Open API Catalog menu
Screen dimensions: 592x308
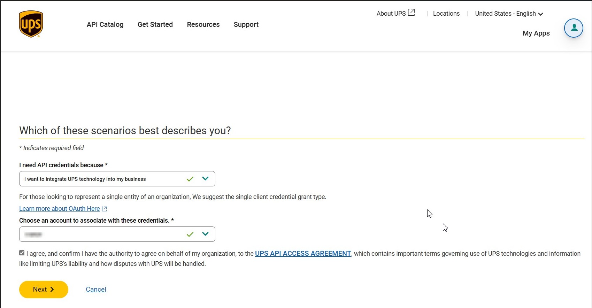pos(105,24)
